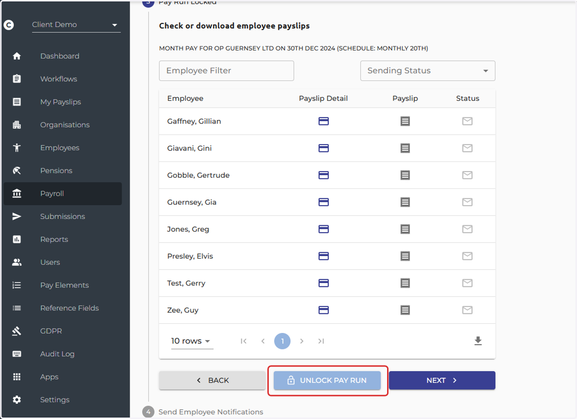Open payslip detail for Gaffney, Gillian
Image resolution: width=577 pixels, height=419 pixels.
324,121
